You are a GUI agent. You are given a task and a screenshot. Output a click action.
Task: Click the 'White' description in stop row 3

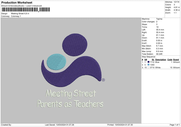[158, 67]
